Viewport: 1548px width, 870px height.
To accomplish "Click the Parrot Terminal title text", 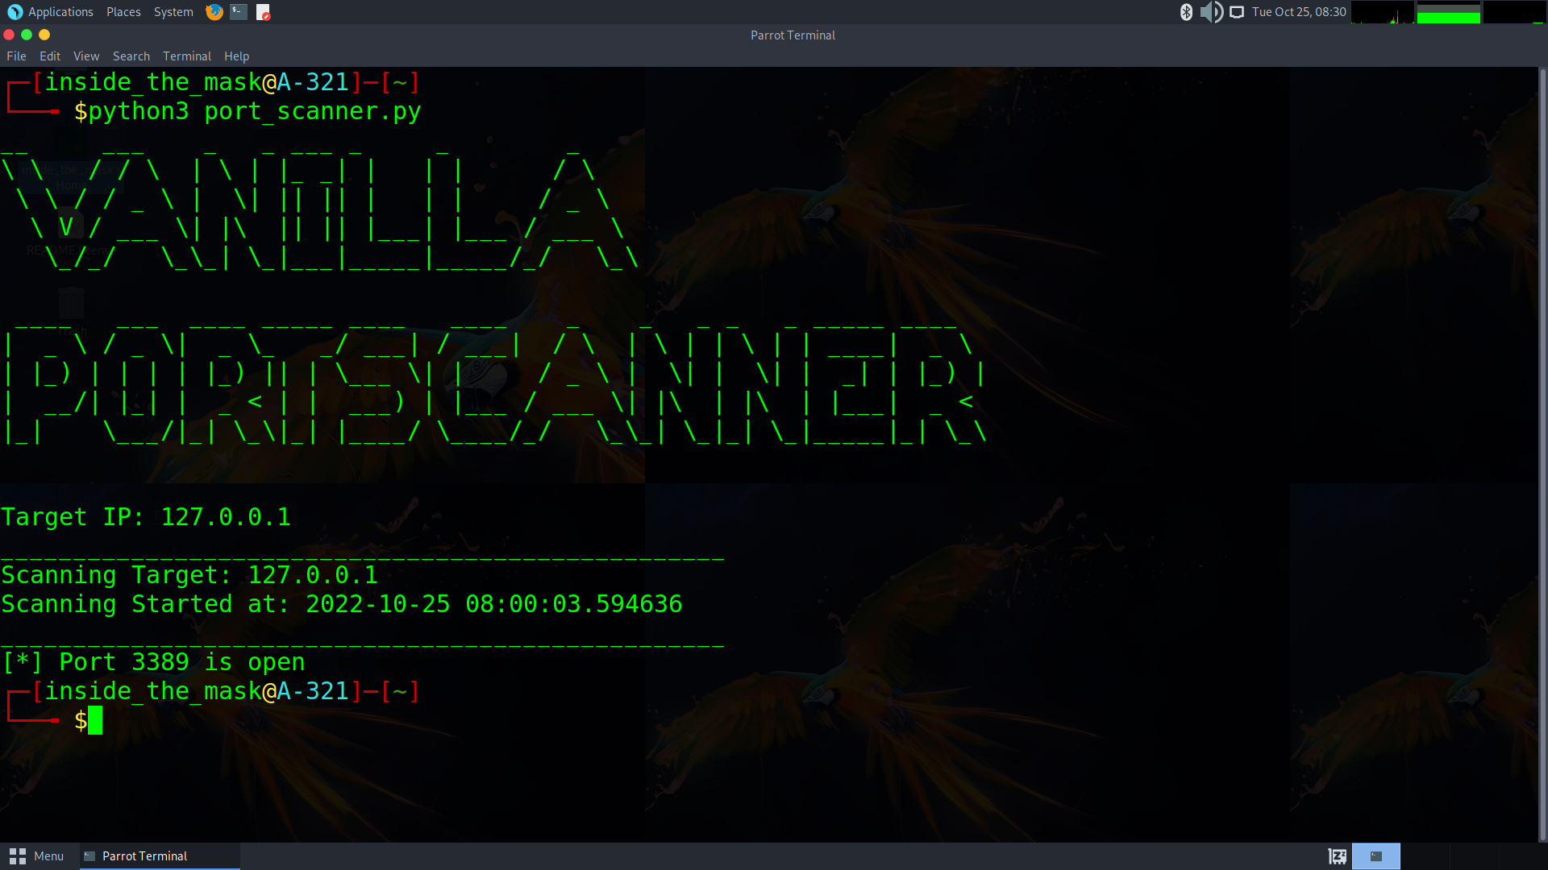I will coord(793,35).
